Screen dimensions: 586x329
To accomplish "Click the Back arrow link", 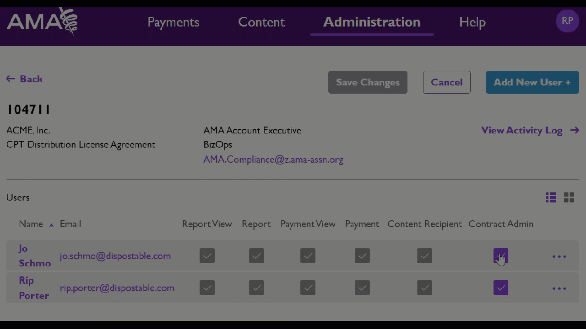I will point(25,79).
